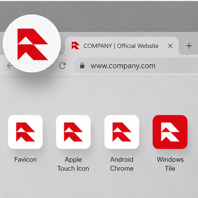The width and height of the screenshot is (198, 198).
Task: Click the Windows Tile label
Action: coord(170,164)
